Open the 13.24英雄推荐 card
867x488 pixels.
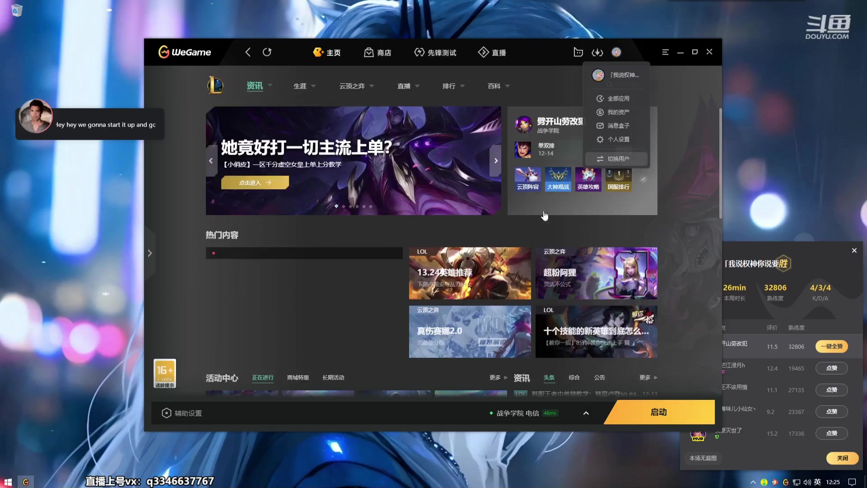pyautogui.click(x=470, y=273)
